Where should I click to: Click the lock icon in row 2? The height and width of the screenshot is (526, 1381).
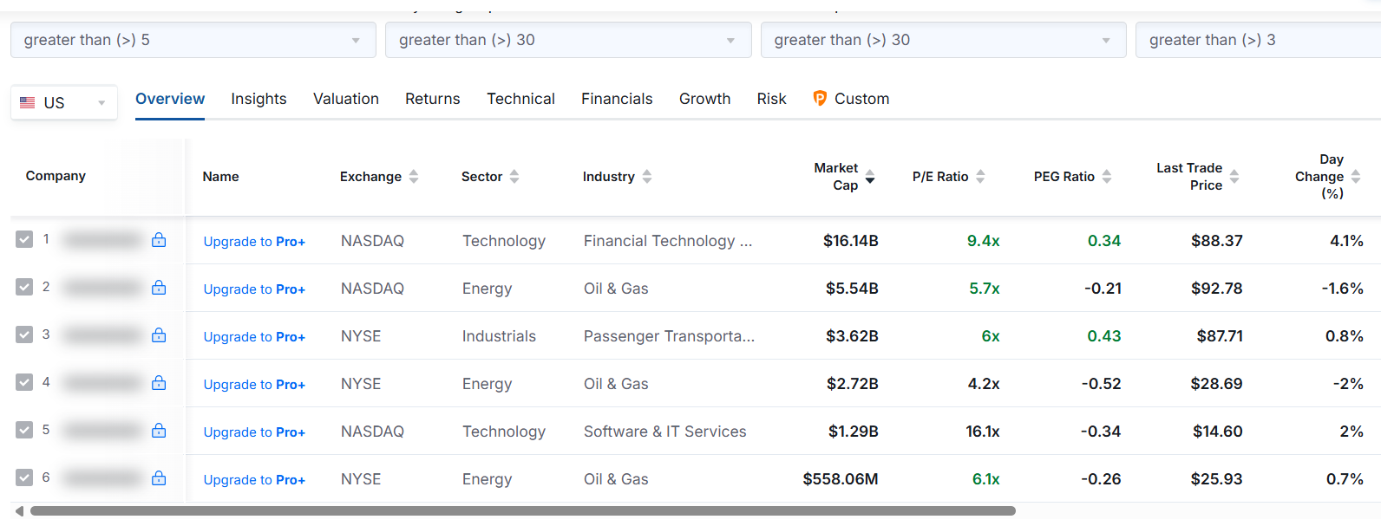[159, 288]
